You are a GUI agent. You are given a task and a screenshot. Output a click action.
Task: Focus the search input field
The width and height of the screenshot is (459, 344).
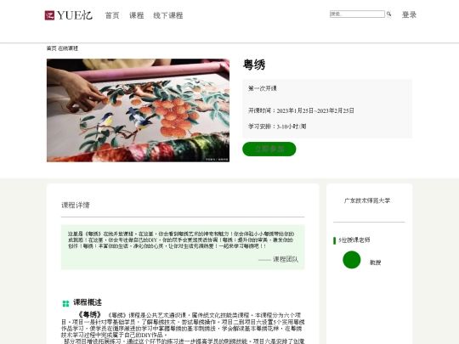[357, 14]
